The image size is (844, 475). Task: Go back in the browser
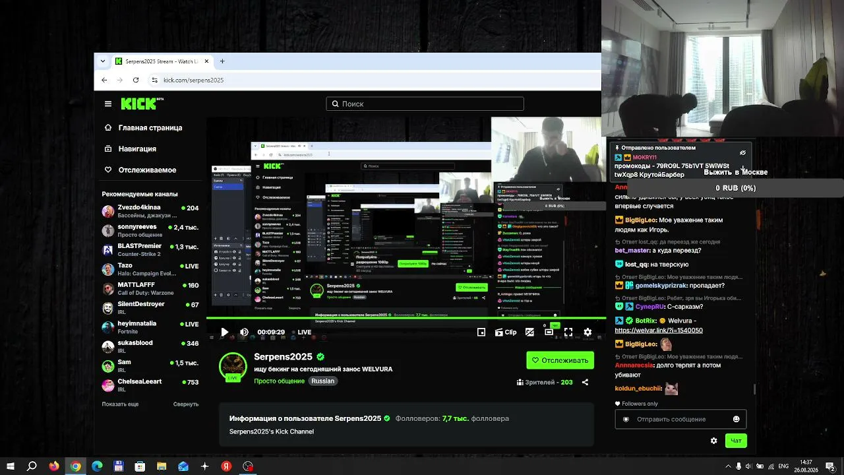click(x=104, y=80)
